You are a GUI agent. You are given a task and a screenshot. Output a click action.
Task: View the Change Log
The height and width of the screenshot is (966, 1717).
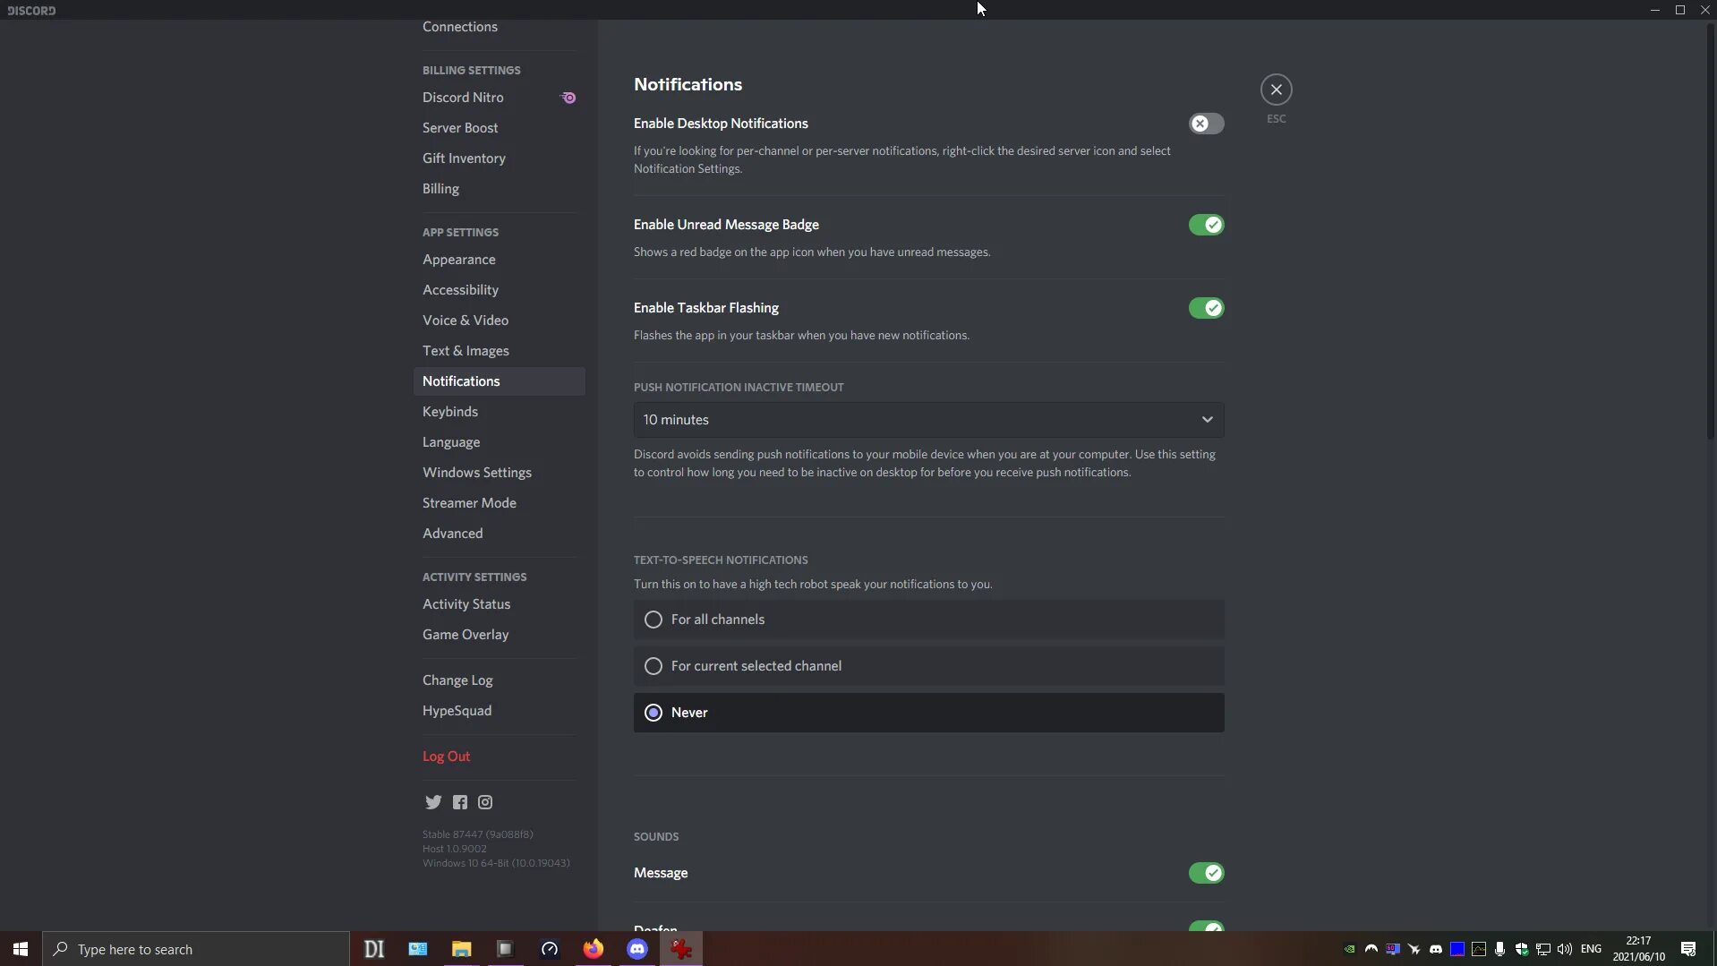coord(499,680)
